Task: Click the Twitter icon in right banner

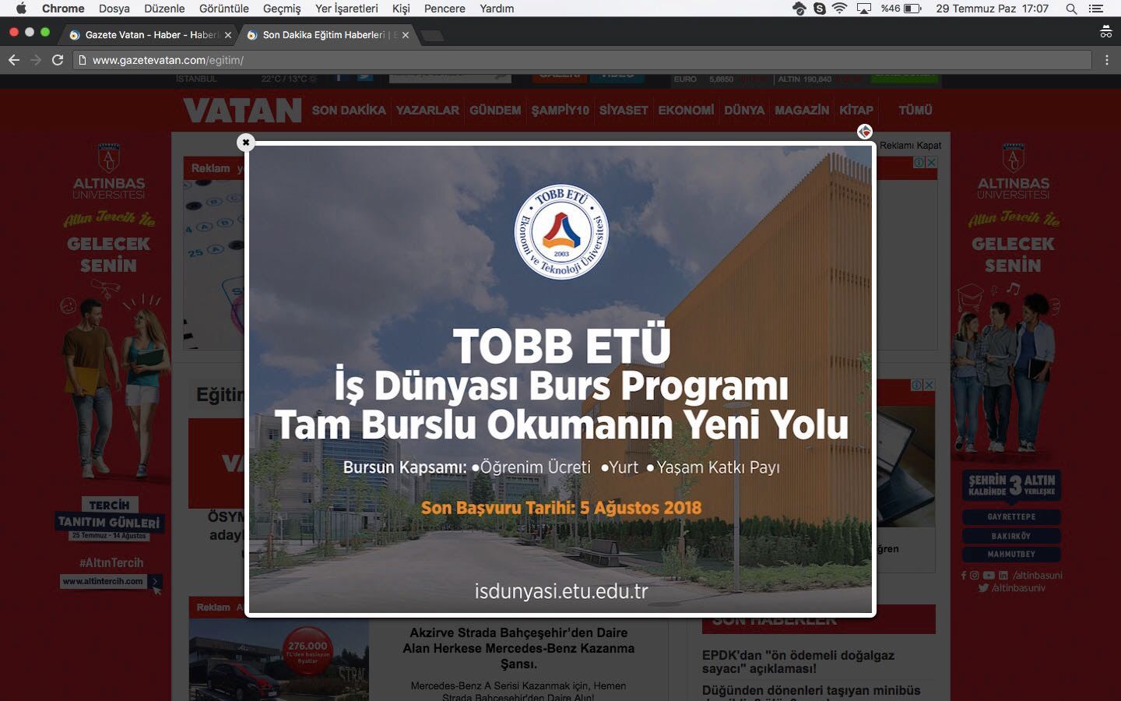Action: point(983,588)
